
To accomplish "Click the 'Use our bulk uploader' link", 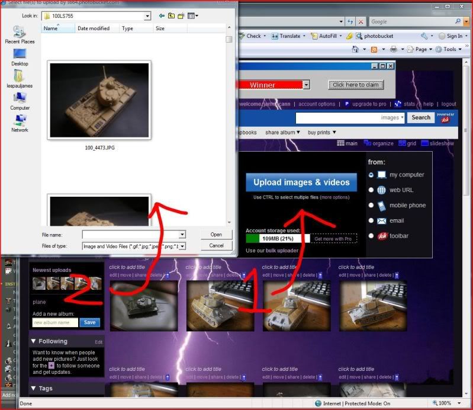I will [x=272, y=251].
